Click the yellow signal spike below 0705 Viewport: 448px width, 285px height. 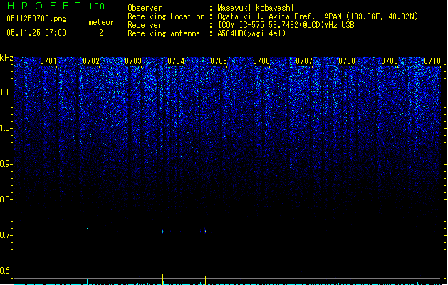click(205, 281)
